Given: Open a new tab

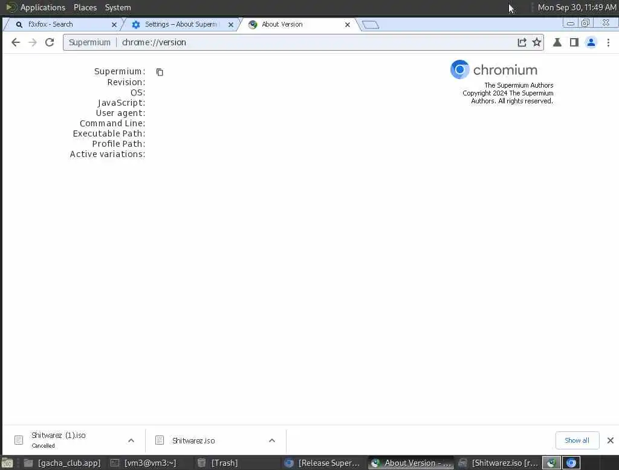Looking at the screenshot, I should pos(370,25).
